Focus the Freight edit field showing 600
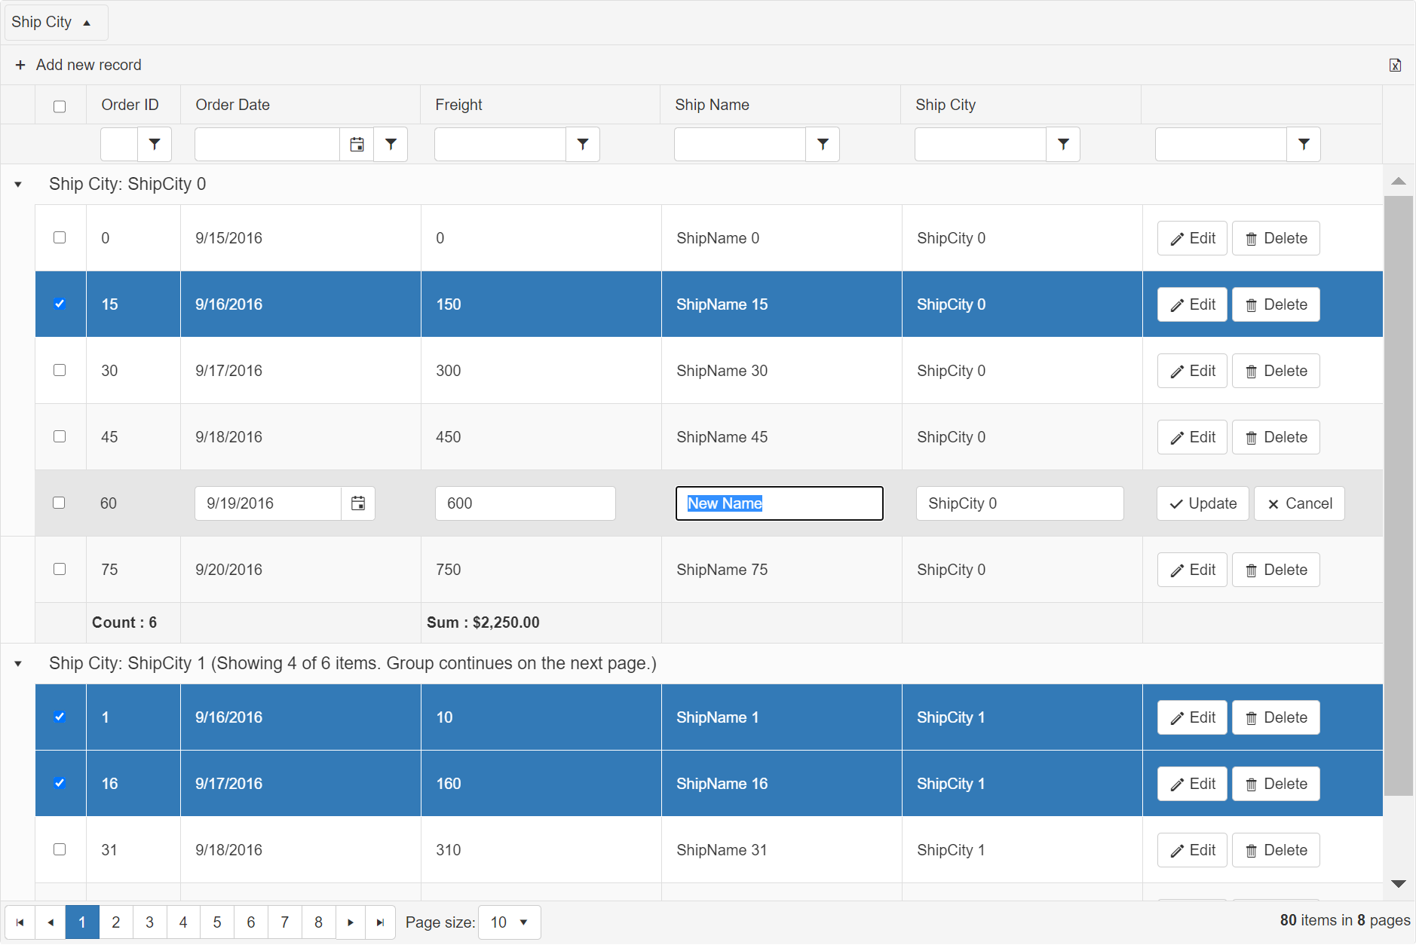 [525, 503]
